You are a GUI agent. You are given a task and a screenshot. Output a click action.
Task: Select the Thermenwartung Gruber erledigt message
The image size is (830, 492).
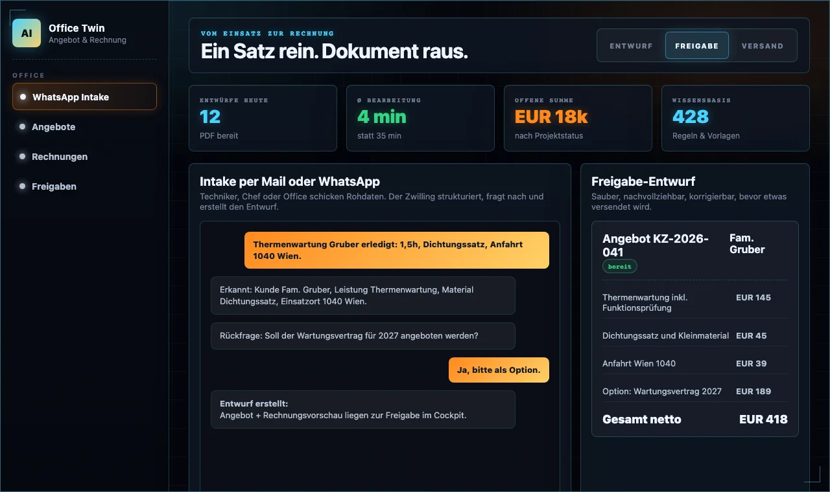(x=397, y=250)
